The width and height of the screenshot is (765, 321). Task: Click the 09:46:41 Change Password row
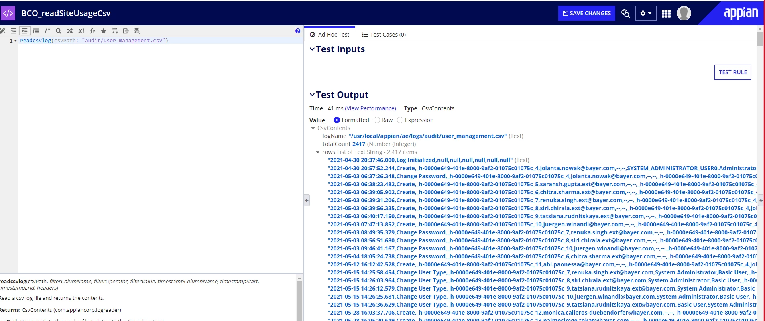pyautogui.click(x=542, y=248)
